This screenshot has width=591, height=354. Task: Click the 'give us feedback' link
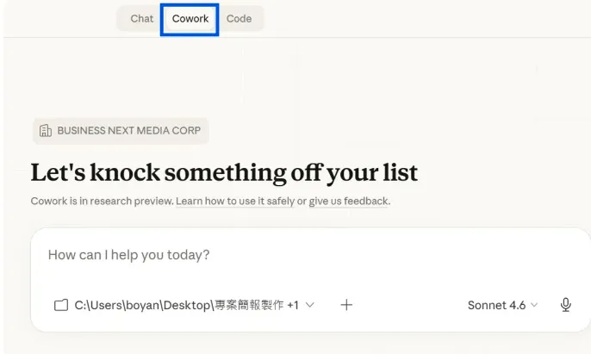349,201
